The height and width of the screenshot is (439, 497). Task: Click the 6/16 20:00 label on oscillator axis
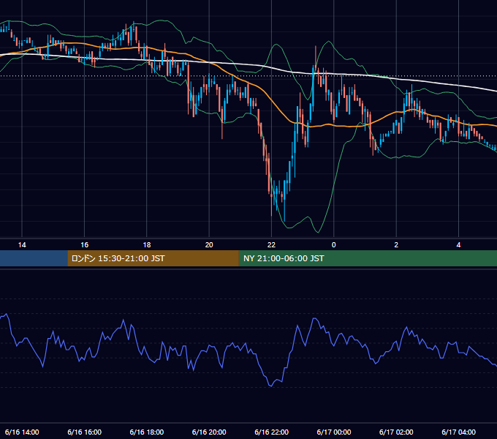coord(209,432)
